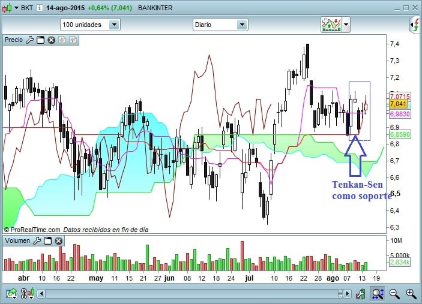The height and width of the screenshot is (304, 422).
Task: Click the Precio panel title label
Action: 14,40
